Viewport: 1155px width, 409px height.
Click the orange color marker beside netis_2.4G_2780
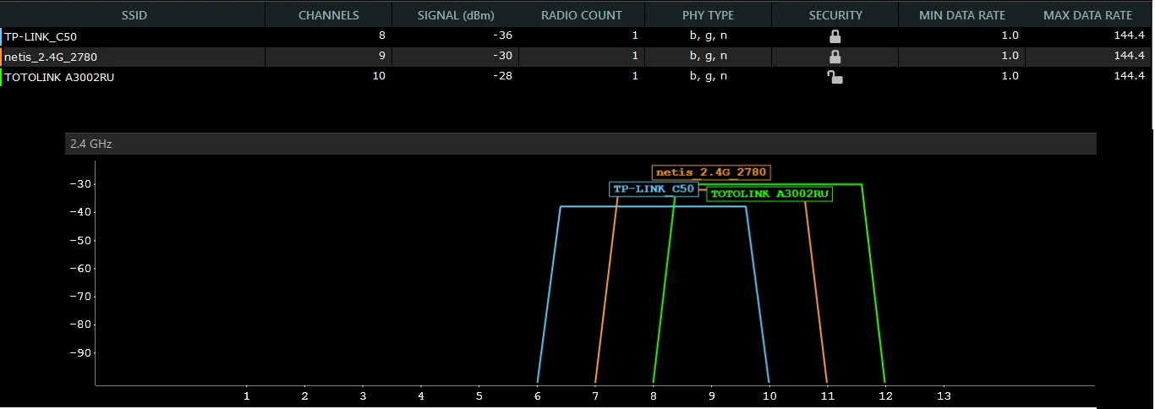pos(1,57)
